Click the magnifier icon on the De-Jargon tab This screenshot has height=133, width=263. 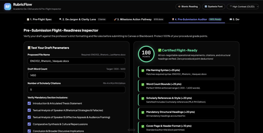[60, 20]
